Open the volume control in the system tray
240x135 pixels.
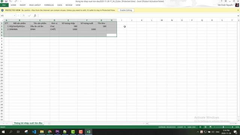[213, 132]
